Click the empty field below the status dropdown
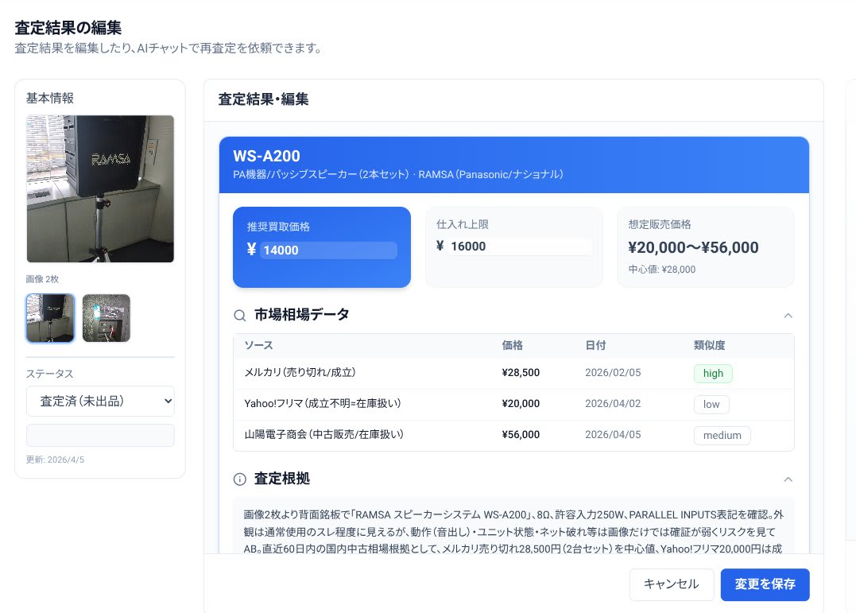Viewport: 856px width, 613px height. click(100, 436)
